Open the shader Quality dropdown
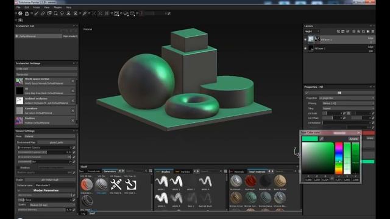Screen dimensions: 390x219 click(x=52, y=205)
